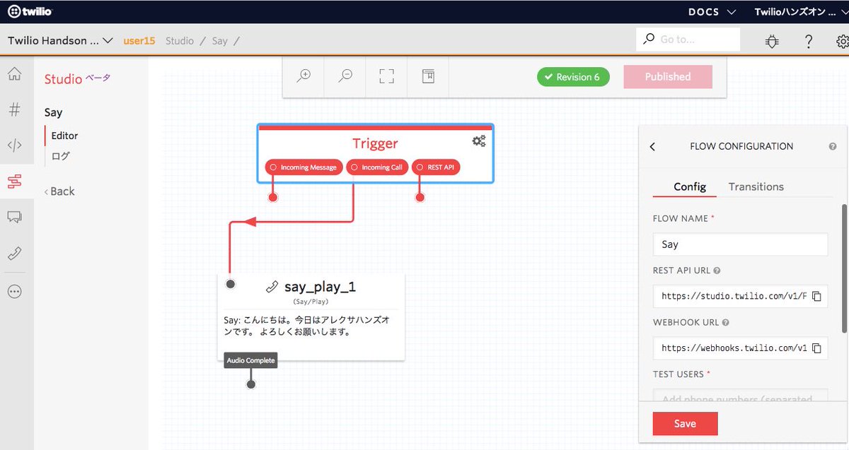Go Back from the Say flow
The image size is (849, 450).
(59, 191)
